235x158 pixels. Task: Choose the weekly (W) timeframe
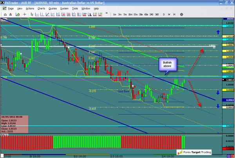169,15
